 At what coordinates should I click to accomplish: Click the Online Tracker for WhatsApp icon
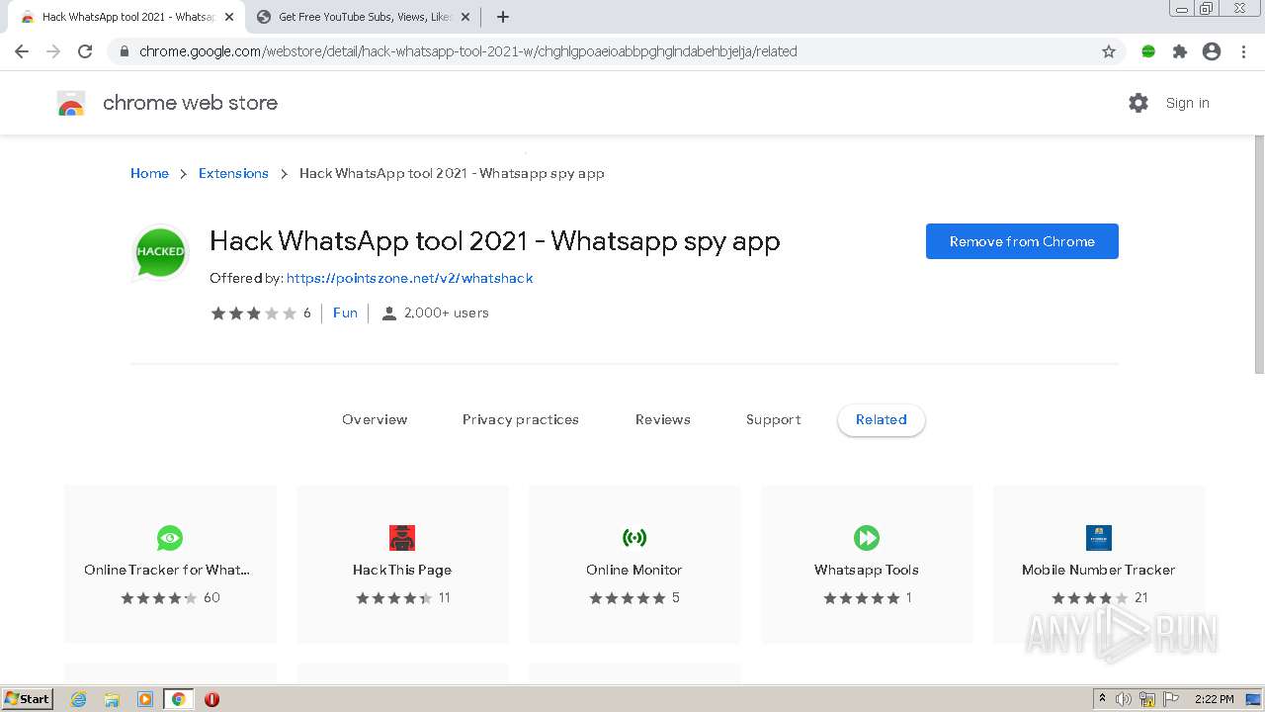click(x=170, y=538)
